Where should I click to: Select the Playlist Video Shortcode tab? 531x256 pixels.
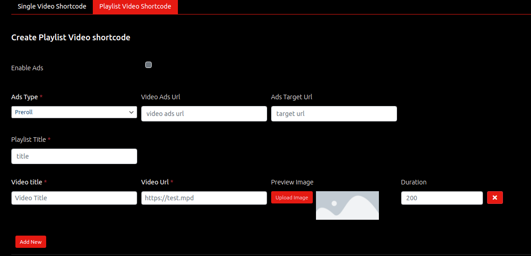tap(135, 7)
